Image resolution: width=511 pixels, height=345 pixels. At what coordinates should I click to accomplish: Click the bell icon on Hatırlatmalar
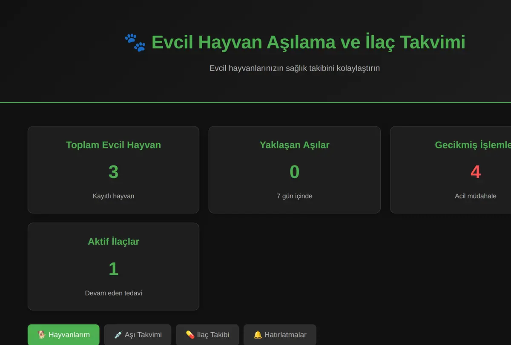[258, 335]
